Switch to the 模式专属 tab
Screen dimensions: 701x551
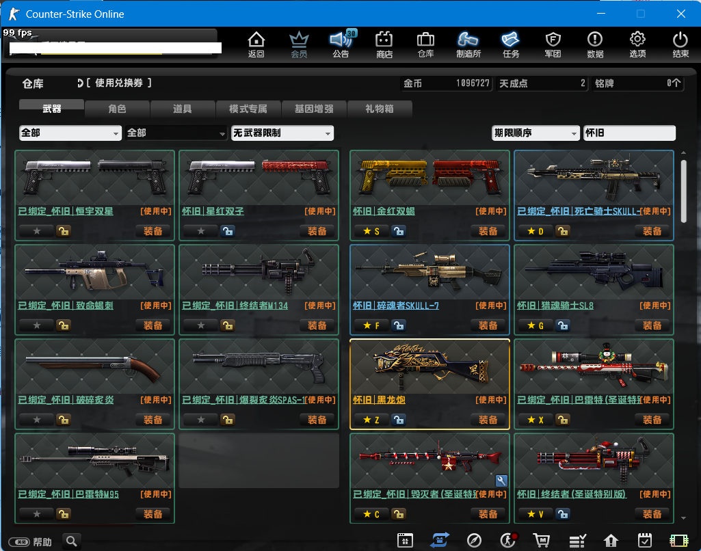248,109
